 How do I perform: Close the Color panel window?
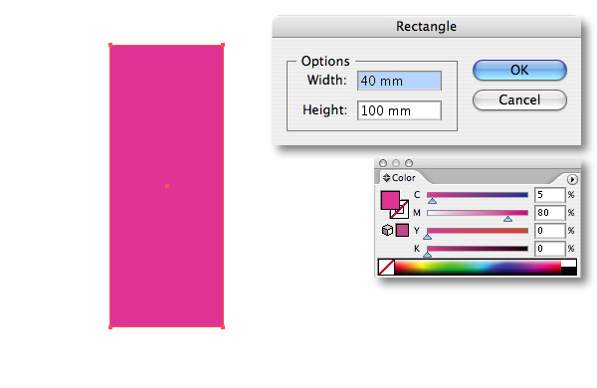[x=383, y=163]
